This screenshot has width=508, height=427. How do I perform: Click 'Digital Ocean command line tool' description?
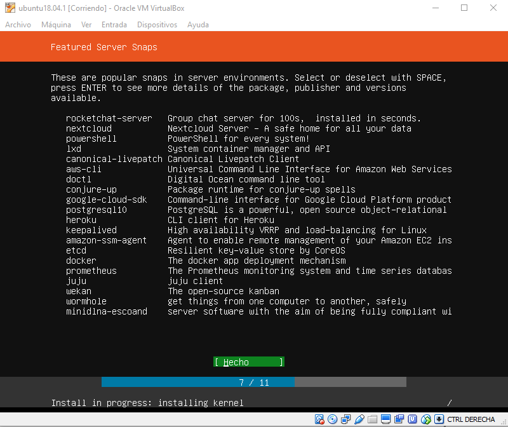click(x=246, y=179)
